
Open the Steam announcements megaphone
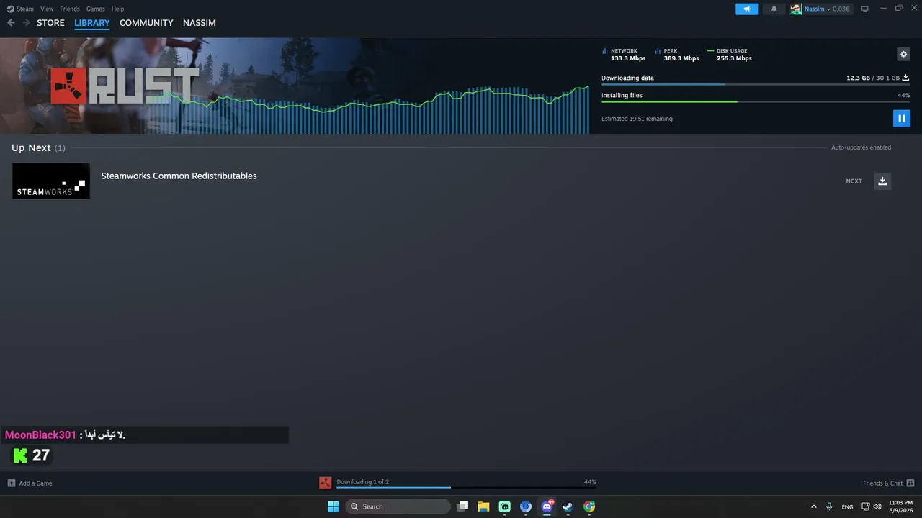tap(747, 9)
